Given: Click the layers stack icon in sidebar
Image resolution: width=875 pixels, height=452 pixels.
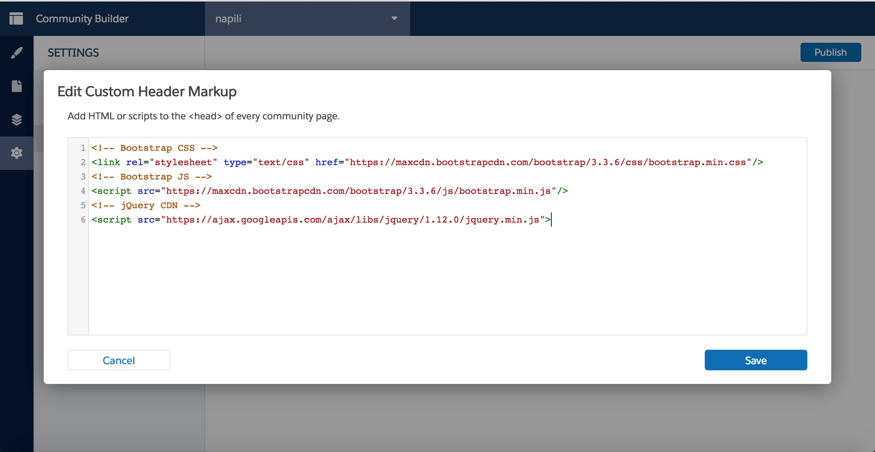Looking at the screenshot, I should point(16,119).
